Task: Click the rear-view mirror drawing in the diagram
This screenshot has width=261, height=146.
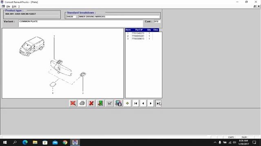Action: click(x=61, y=68)
